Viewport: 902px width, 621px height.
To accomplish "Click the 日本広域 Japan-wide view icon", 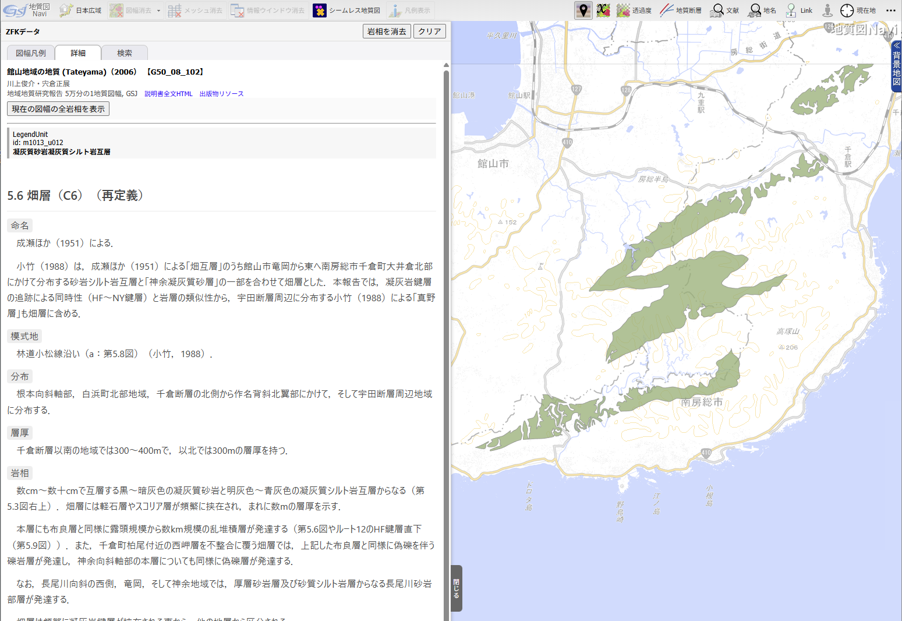I will click(x=66, y=10).
